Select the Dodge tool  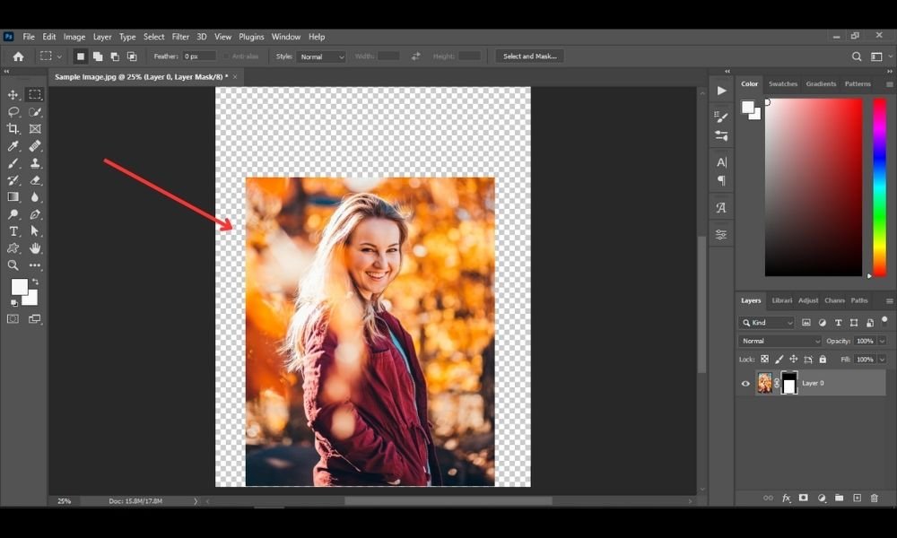[13, 213]
